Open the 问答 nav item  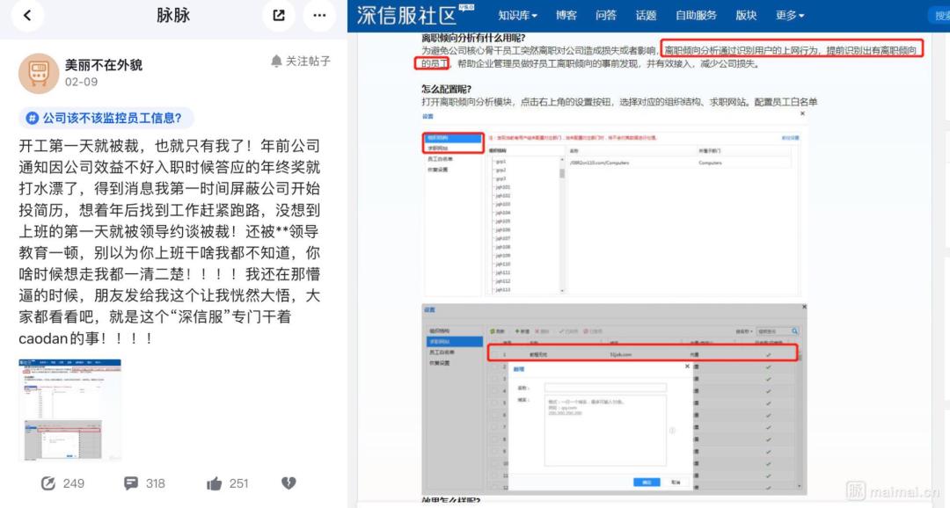coord(606,16)
